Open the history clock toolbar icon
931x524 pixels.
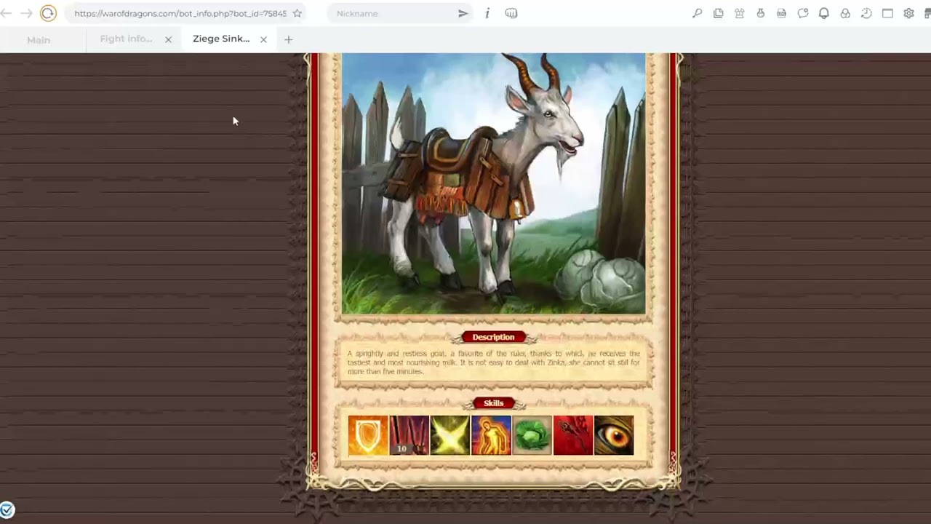(866, 13)
